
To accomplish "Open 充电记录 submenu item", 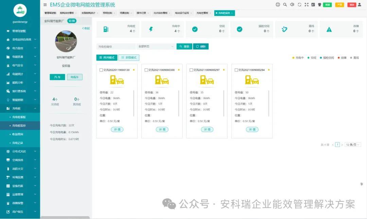I will point(20,143).
